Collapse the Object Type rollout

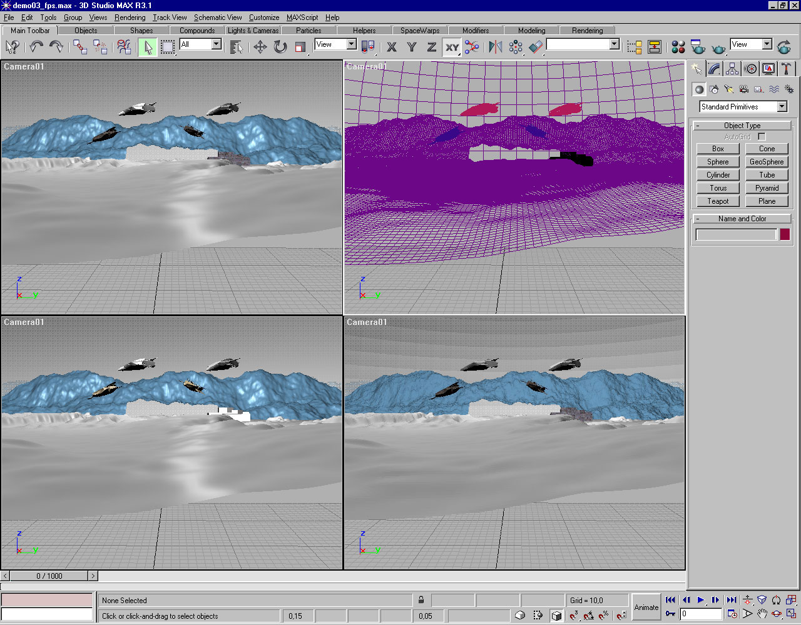[742, 126]
